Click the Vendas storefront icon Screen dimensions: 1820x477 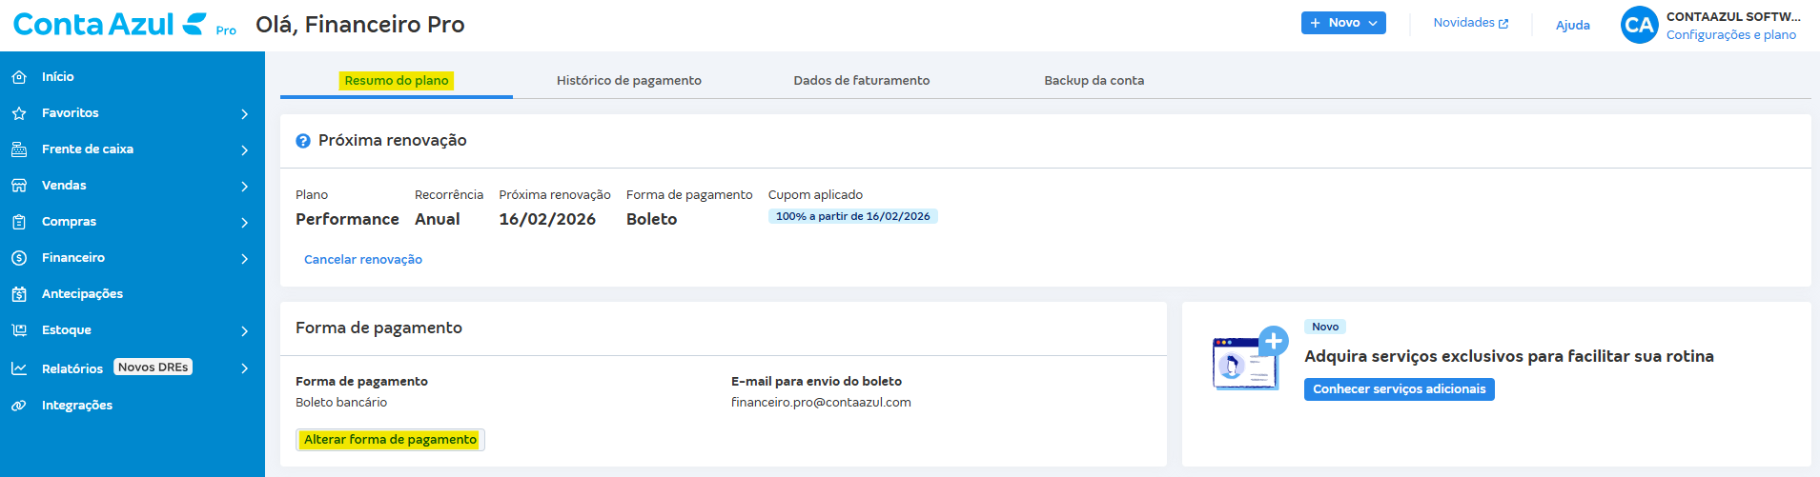(19, 186)
